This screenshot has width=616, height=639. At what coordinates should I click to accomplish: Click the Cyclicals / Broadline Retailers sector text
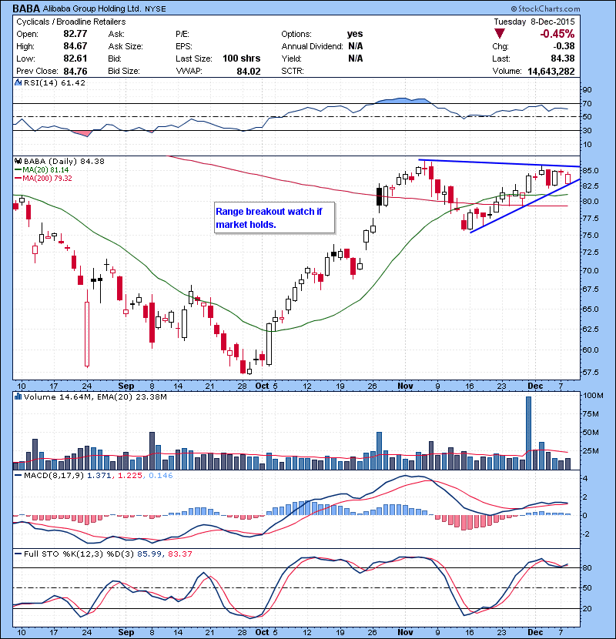71,22
